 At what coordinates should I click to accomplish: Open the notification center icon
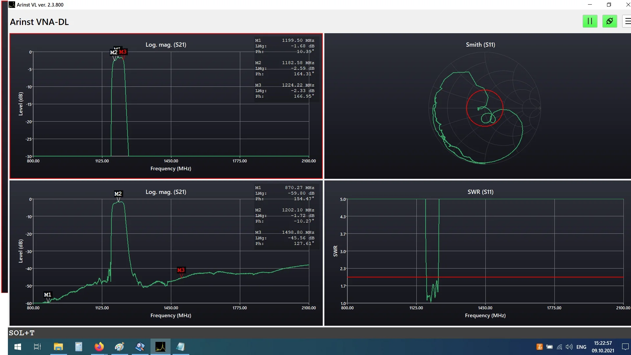[x=625, y=347]
